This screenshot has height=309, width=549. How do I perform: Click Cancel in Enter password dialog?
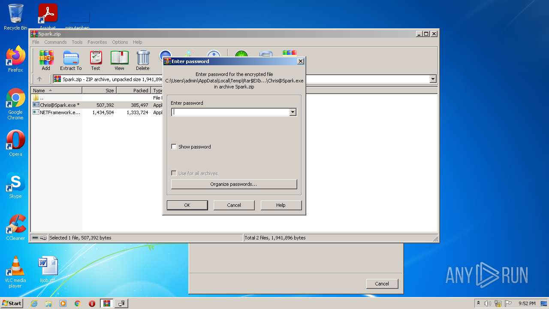pyautogui.click(x=234, y=205)
